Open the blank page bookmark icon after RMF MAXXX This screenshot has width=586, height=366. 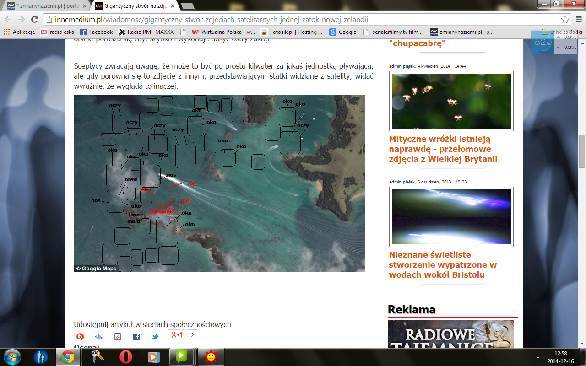click(183, 32)
